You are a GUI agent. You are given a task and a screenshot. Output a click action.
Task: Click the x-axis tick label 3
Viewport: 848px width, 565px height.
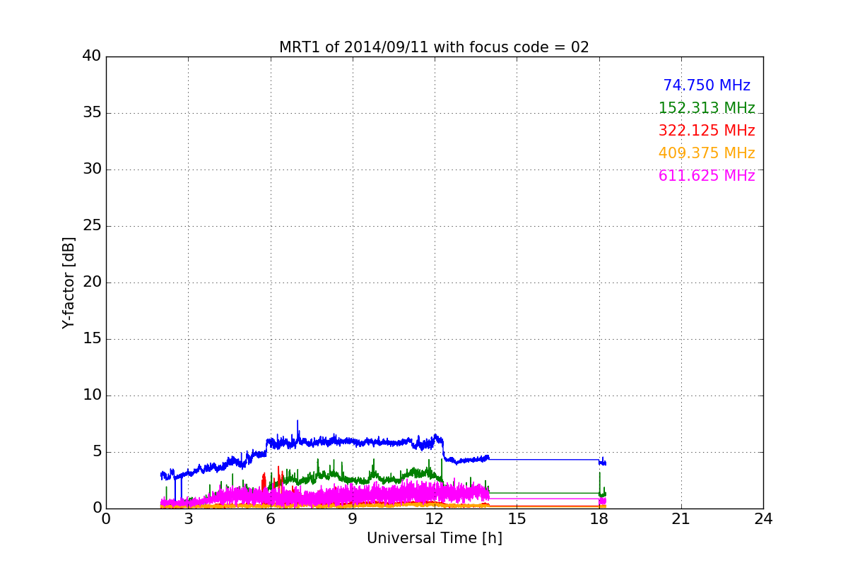click(188, 519)
